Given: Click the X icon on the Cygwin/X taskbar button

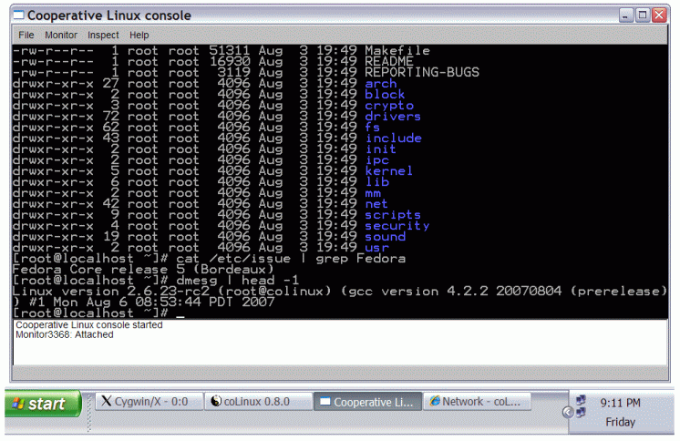Looking at the screenshot, I should 107,401.
